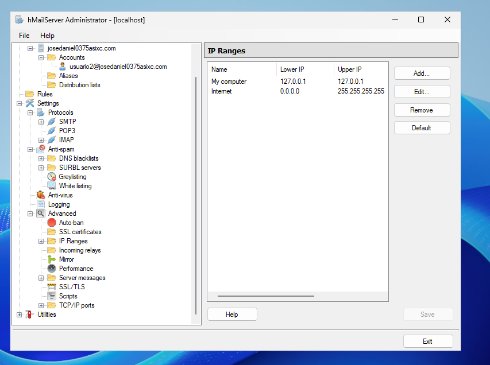Click the Exit button

click(x=428, y=341)
